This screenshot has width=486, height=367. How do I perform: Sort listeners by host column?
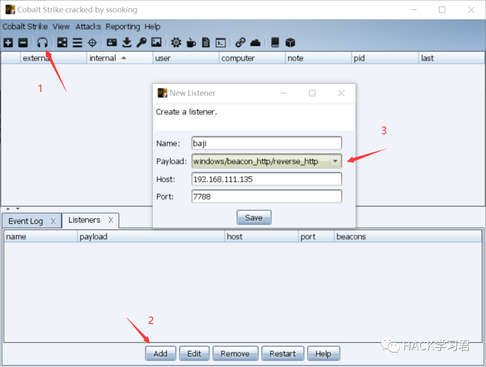(x=261, y=236)
